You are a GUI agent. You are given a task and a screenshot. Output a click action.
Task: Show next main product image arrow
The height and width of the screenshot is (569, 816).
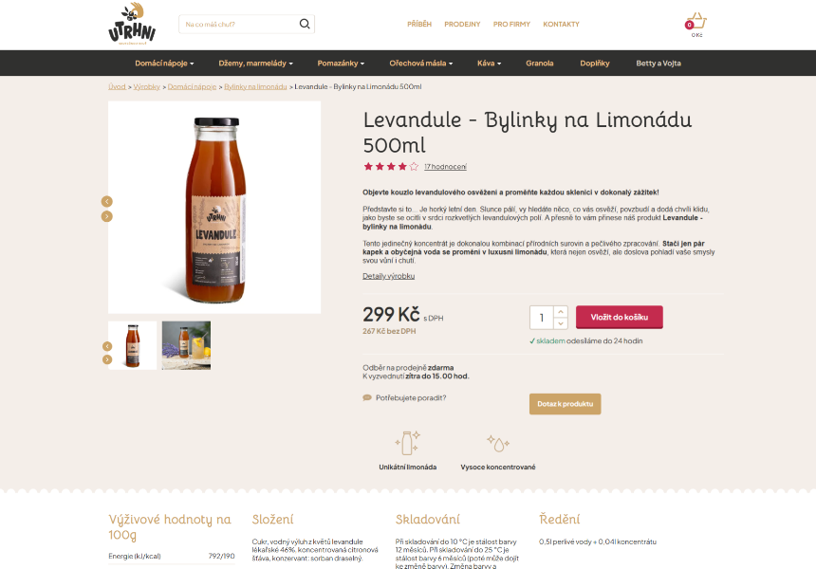106,216
